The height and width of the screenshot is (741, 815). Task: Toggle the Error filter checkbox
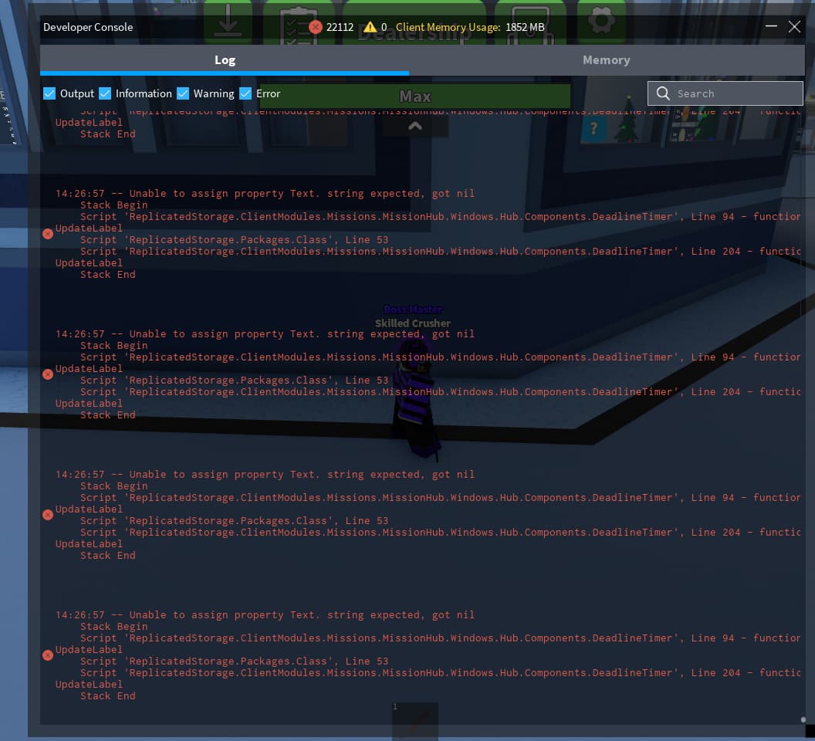(x=245, y=93)
